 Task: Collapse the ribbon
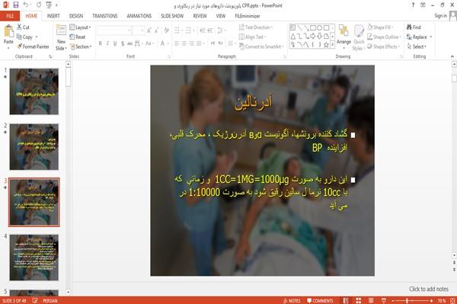click(452, 56)
